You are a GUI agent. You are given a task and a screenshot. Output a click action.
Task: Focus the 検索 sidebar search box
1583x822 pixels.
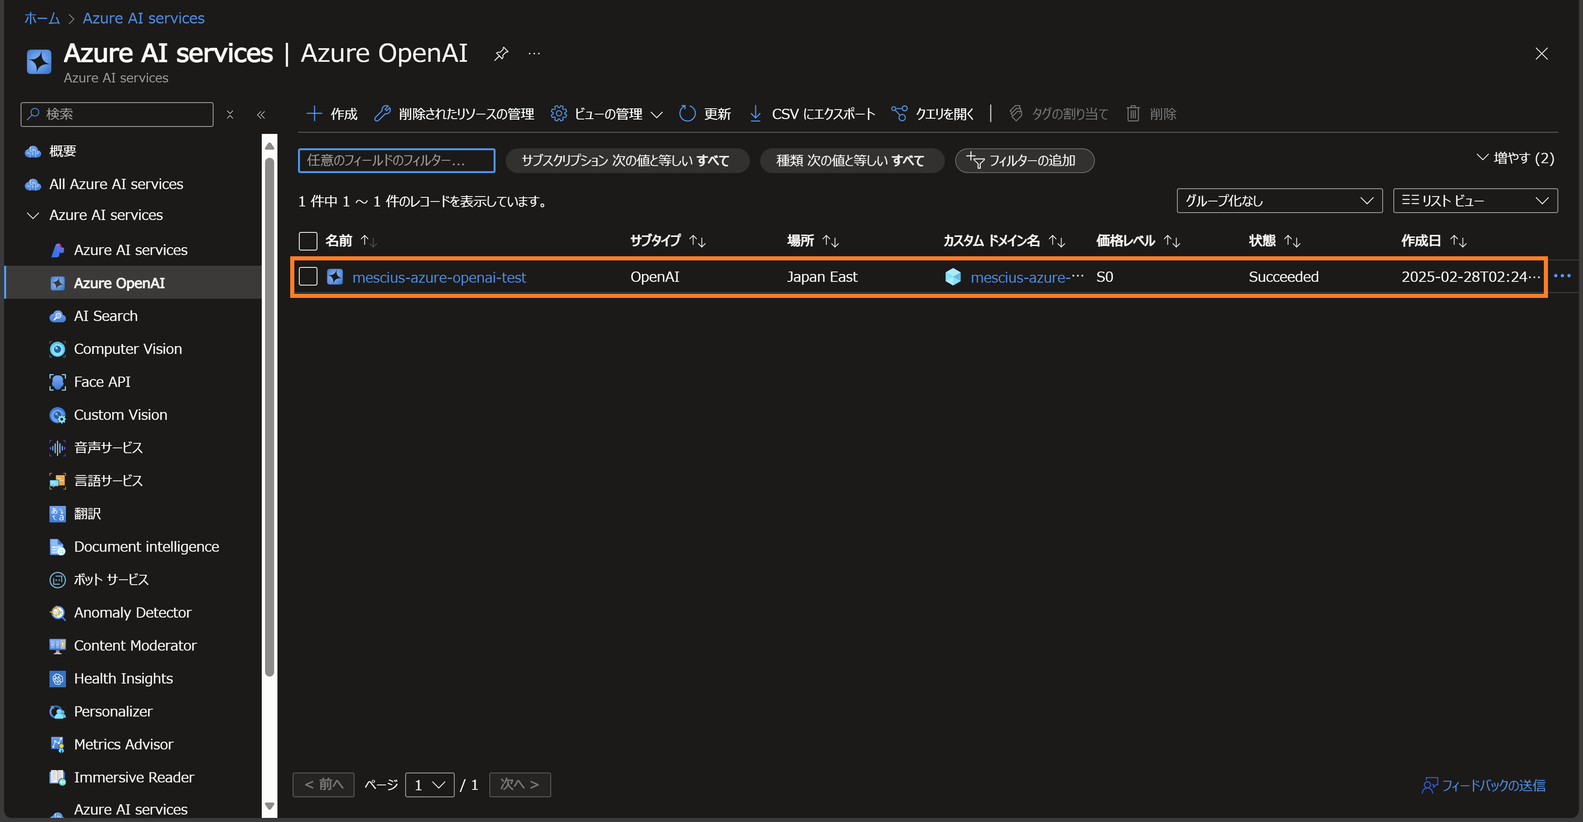point(117,114)
